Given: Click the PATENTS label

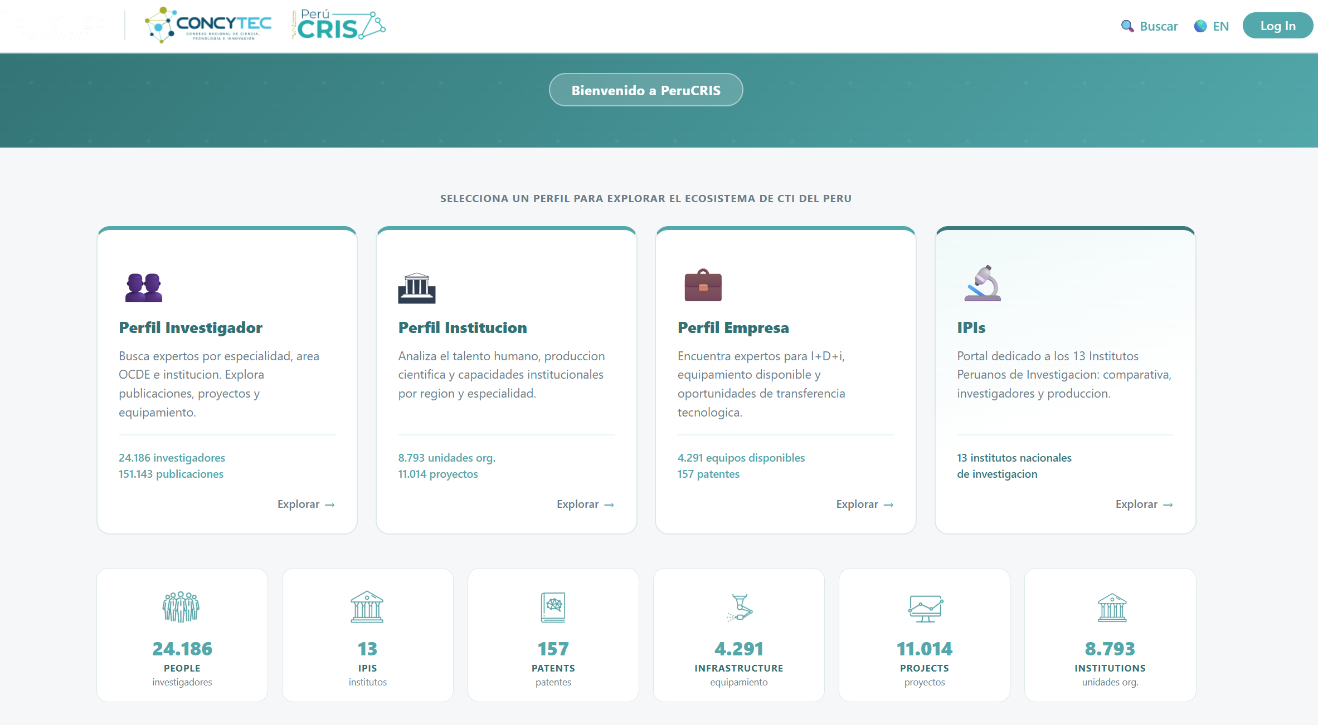Looking at the screenshot, I should coord(553,668).
